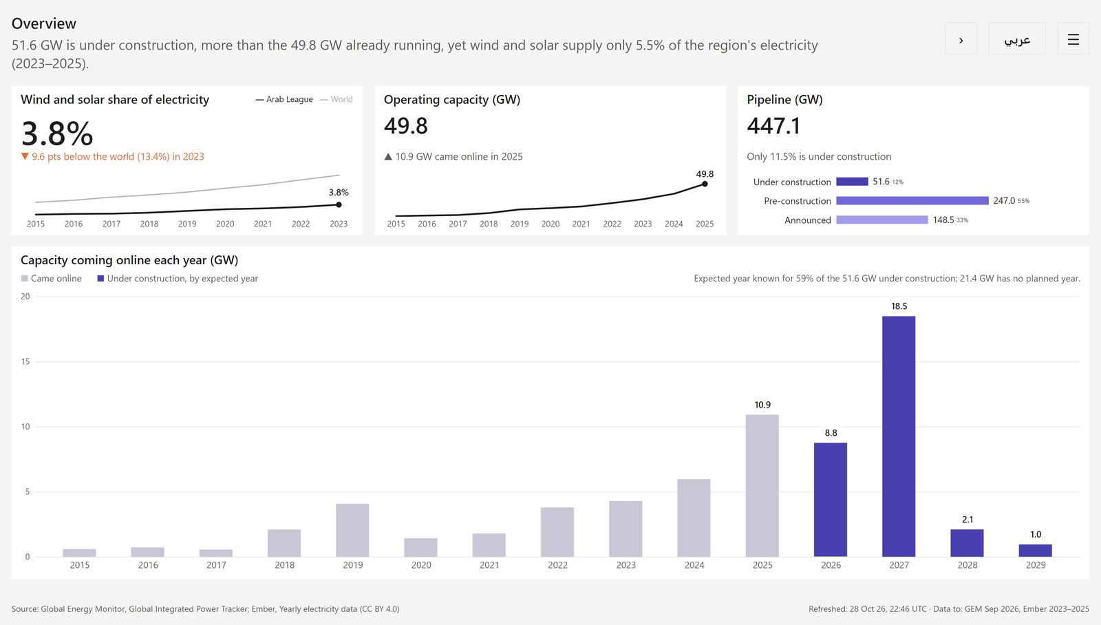Click 'Wind and solar share of electricity' title
This screenshot has height=625, width=1101.
(115, 100)
